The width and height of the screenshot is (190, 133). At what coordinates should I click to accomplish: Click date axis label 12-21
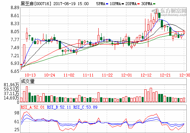point(165,75)
